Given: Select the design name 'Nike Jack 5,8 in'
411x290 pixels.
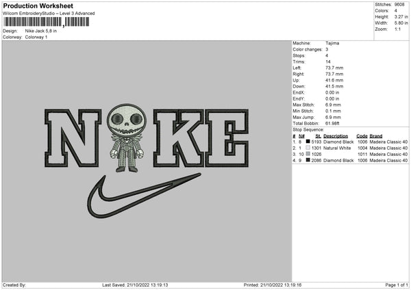Looking at the screenshot, I should [x=41, y=31].
